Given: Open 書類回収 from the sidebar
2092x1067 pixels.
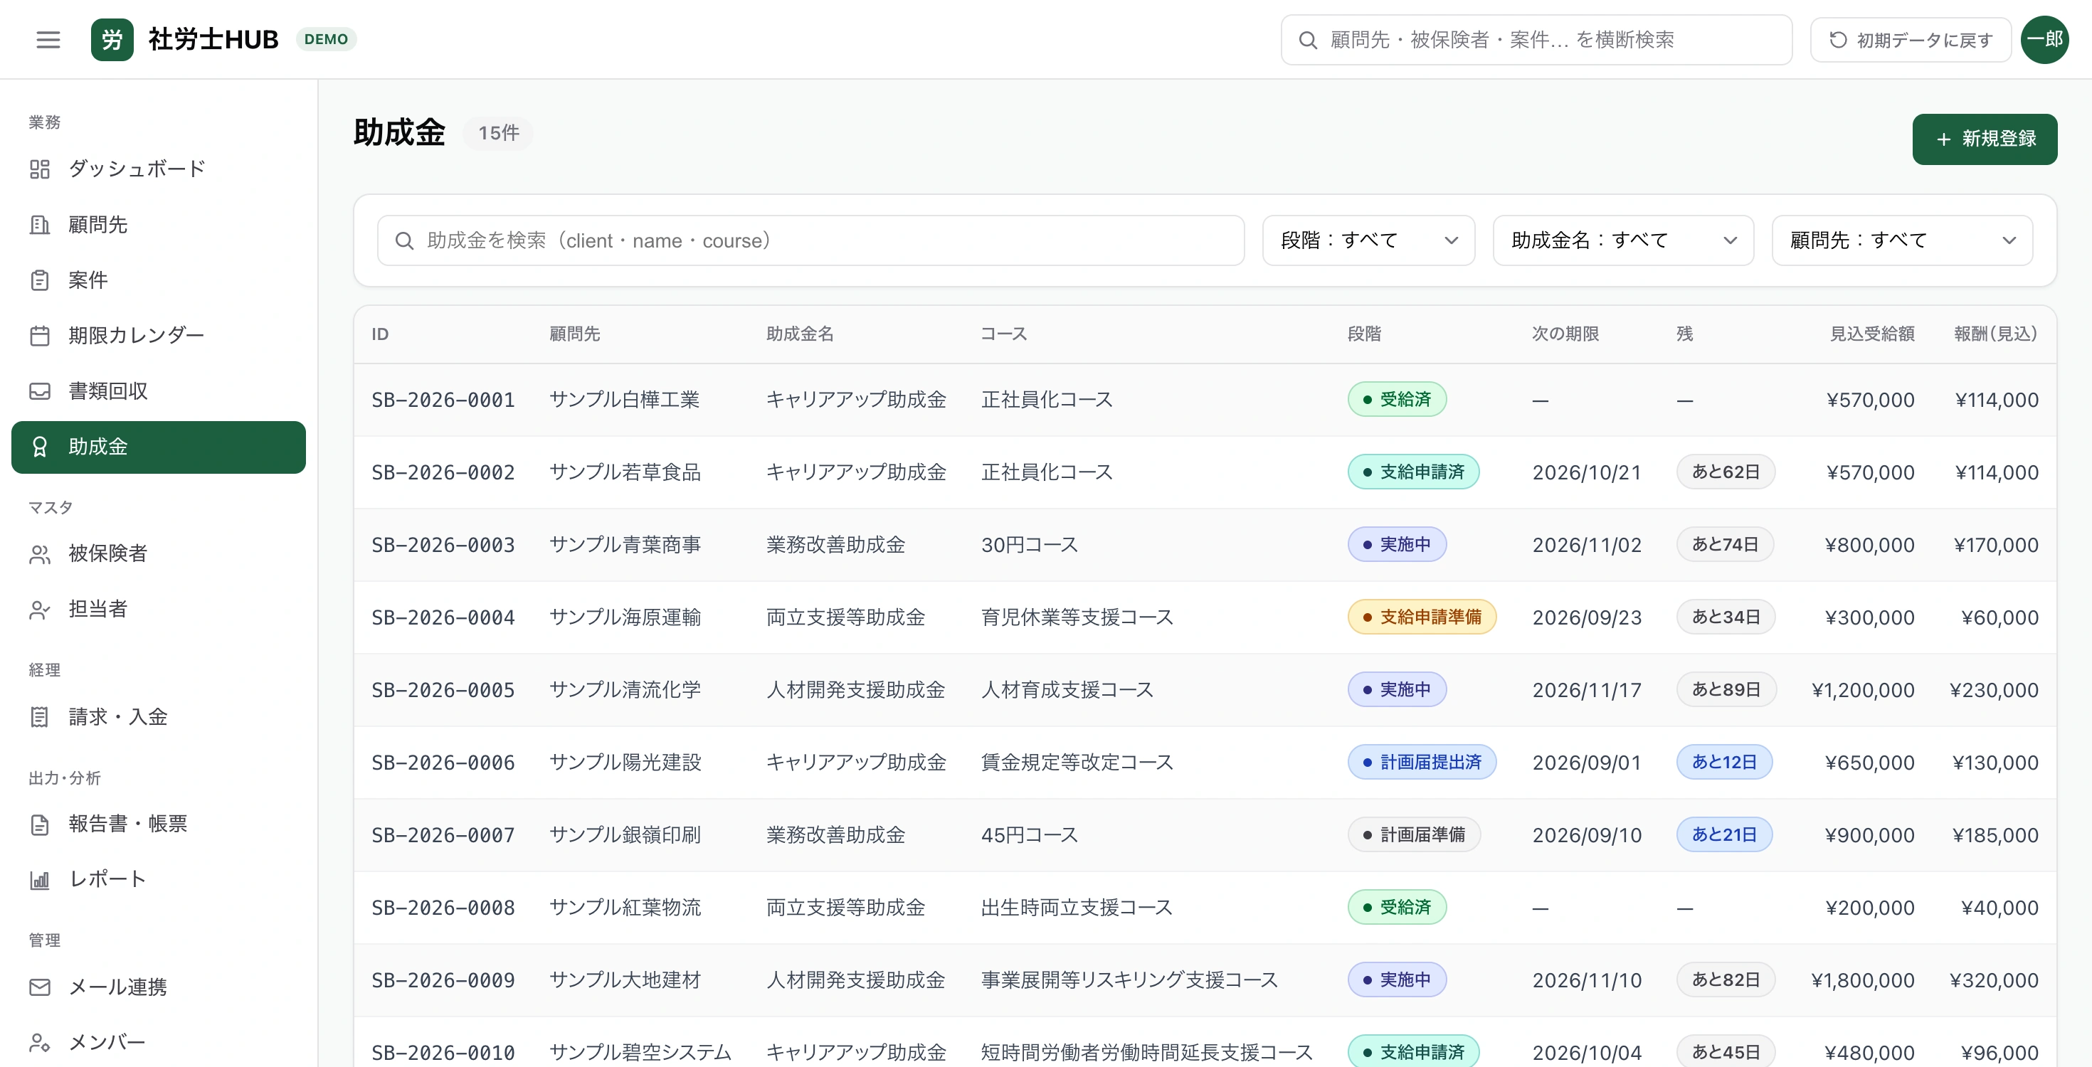Looking at the screenshot, I should 159,391.
